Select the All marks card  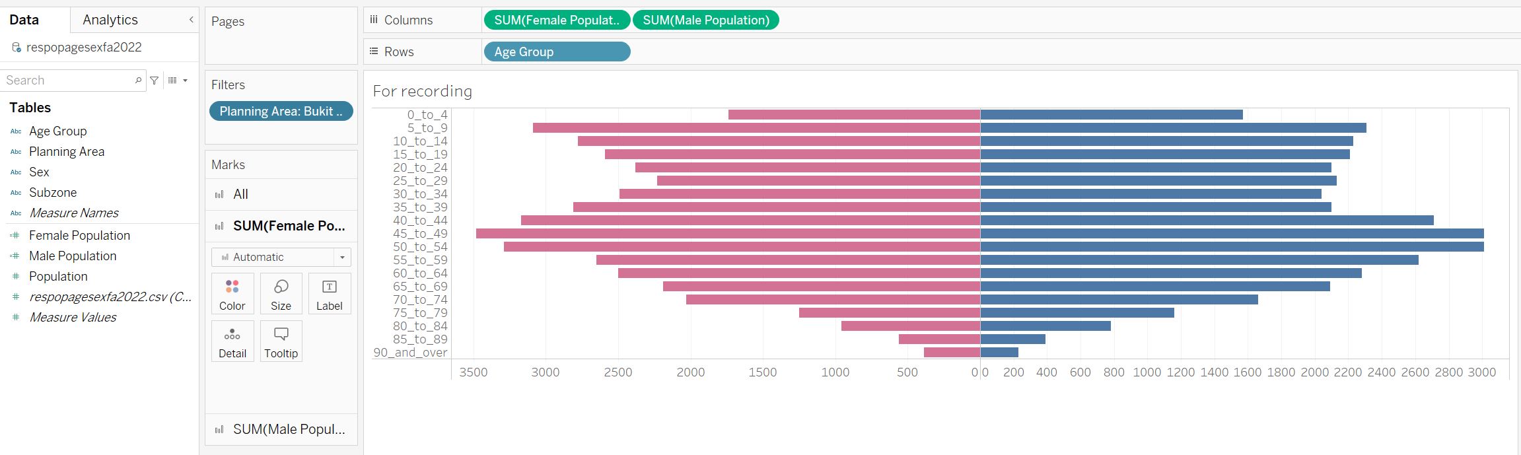[x=240, y=194]
